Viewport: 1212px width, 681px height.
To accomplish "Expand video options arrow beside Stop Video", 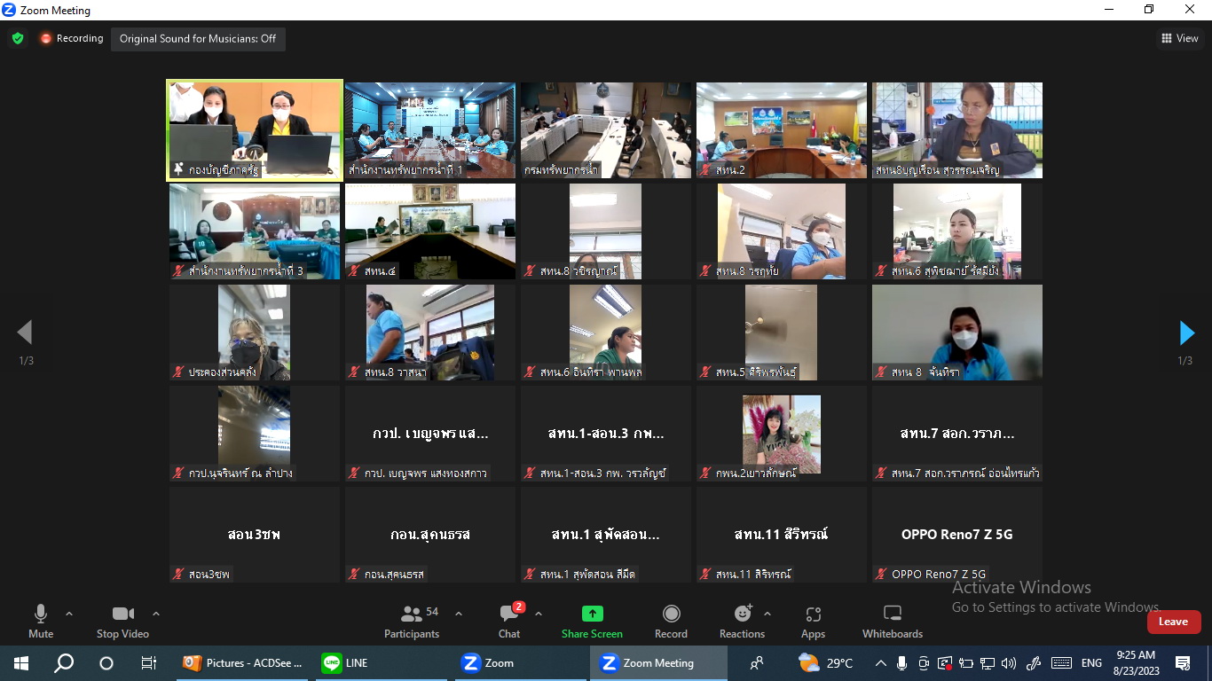I will 156,613.
